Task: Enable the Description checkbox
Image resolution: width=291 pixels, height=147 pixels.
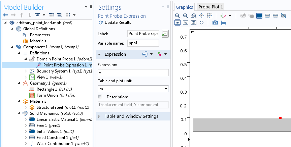Action: point(100,97)
